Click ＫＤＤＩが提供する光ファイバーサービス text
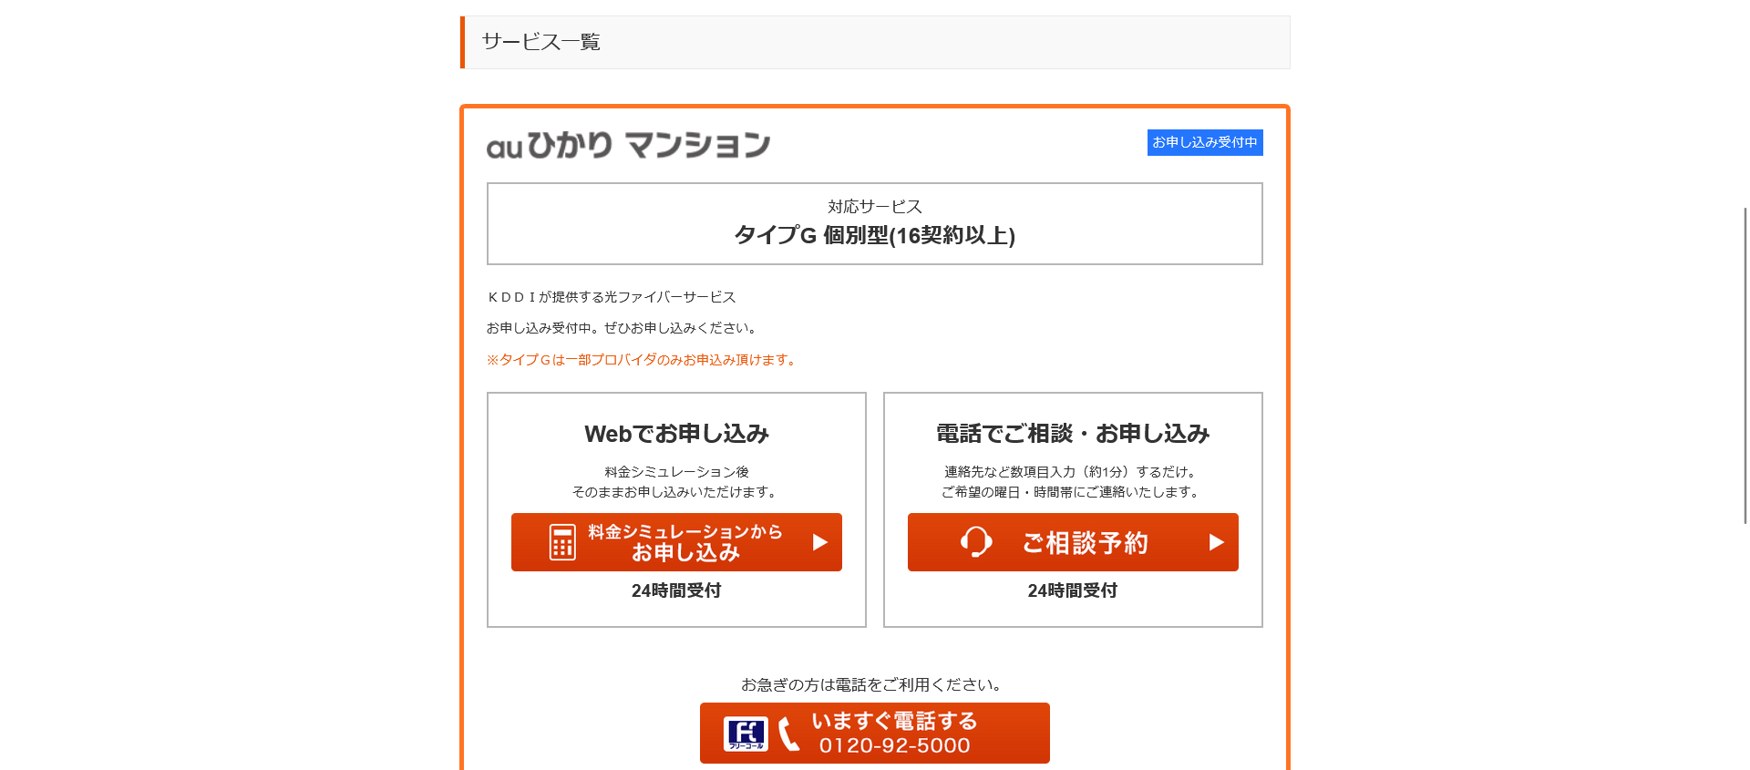The height and width of the screenshot is (770, 1750). (611, 297)
